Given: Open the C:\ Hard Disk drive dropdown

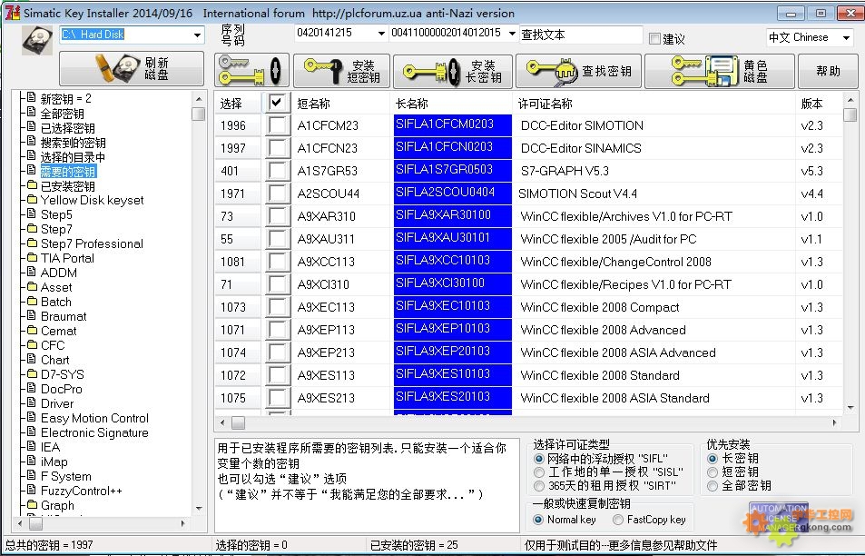Looking at the screenshot, I should 197,35.
